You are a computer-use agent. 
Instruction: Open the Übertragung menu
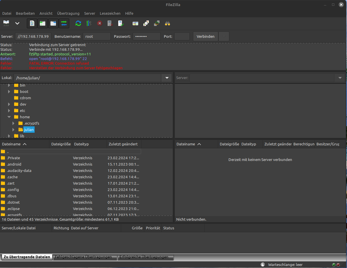pyautogui.click(x=68, y=13)
